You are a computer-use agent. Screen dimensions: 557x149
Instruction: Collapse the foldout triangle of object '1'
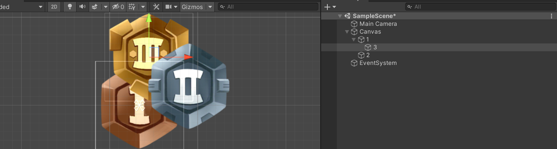coord(354,39)
